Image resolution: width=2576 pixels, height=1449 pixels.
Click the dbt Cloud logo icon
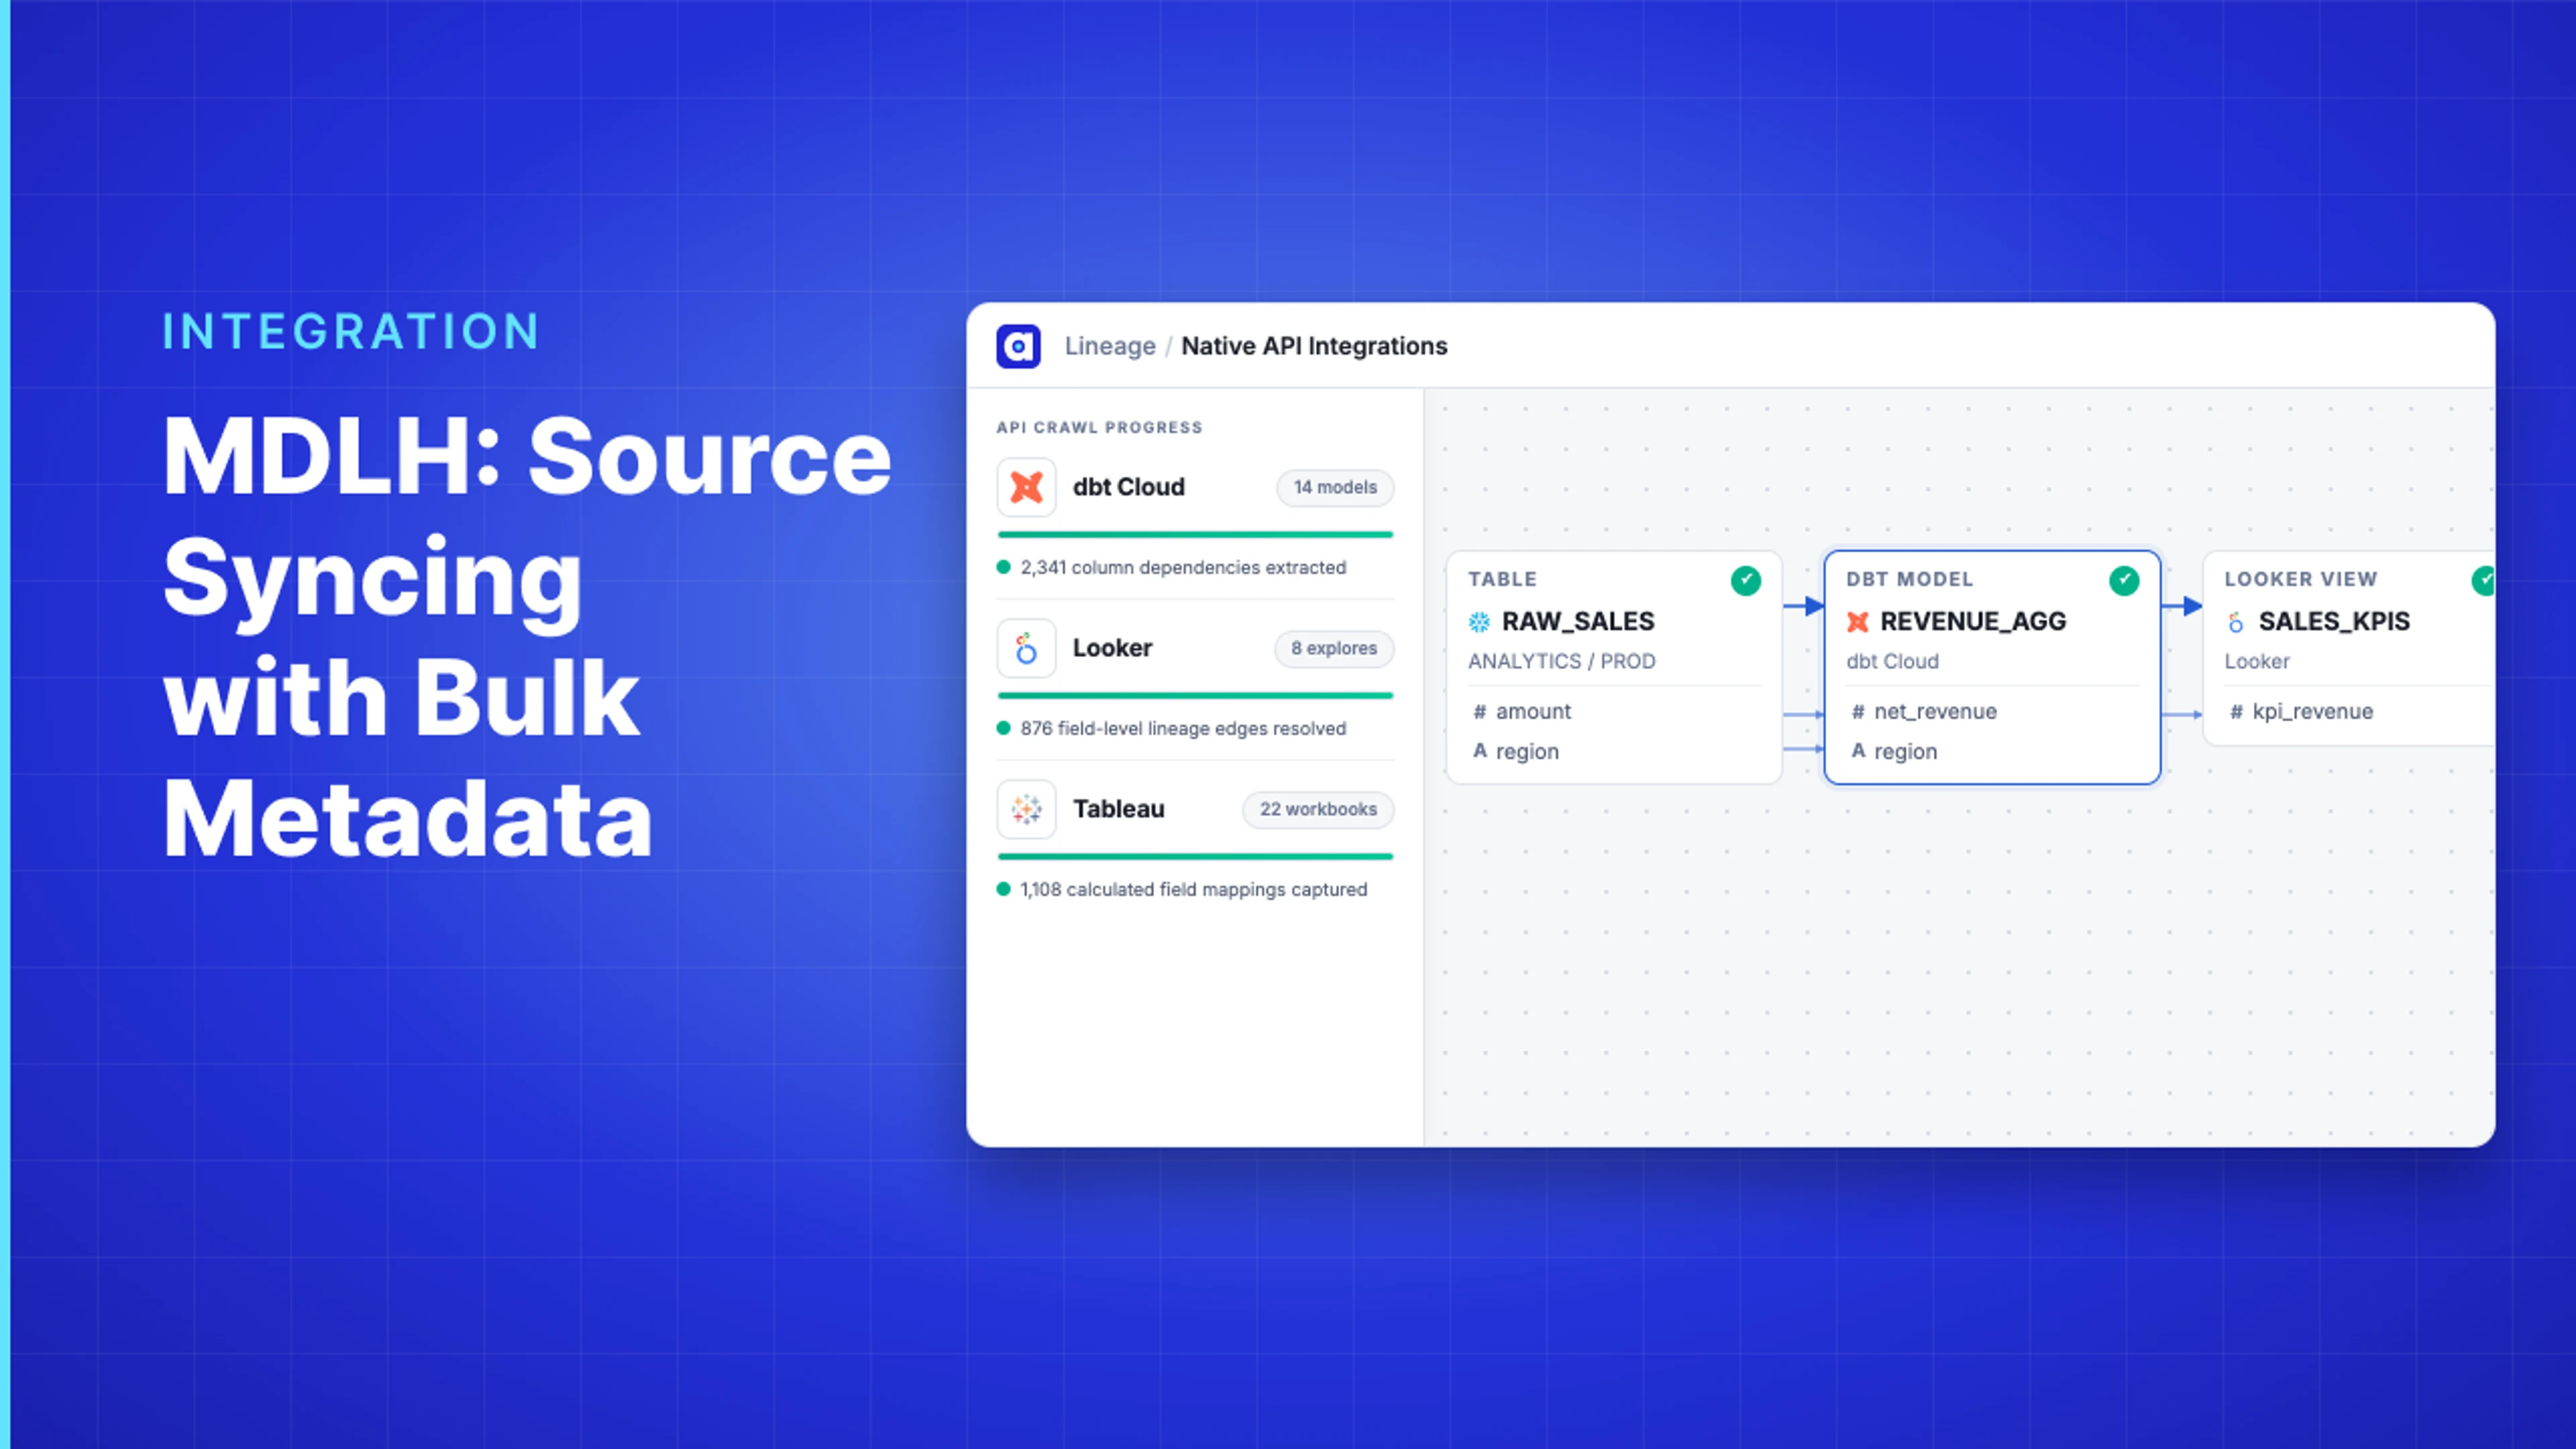tap(1026, 487)
